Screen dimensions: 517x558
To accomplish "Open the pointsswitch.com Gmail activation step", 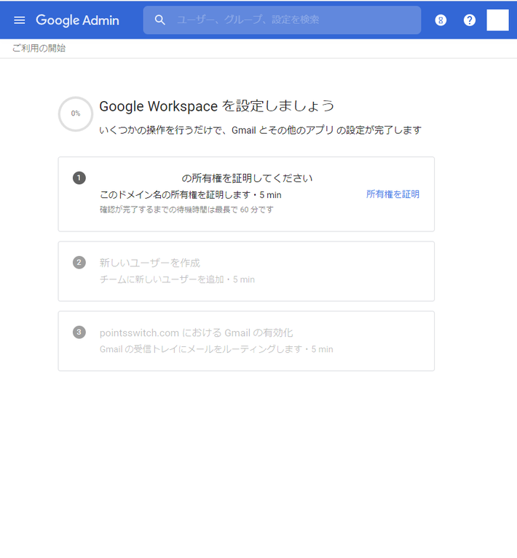I will click(197, 332).
